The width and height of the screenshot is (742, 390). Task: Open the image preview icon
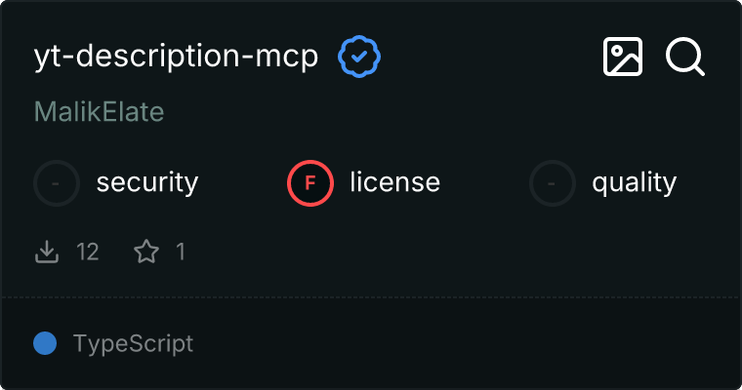[x=623, y=58]
